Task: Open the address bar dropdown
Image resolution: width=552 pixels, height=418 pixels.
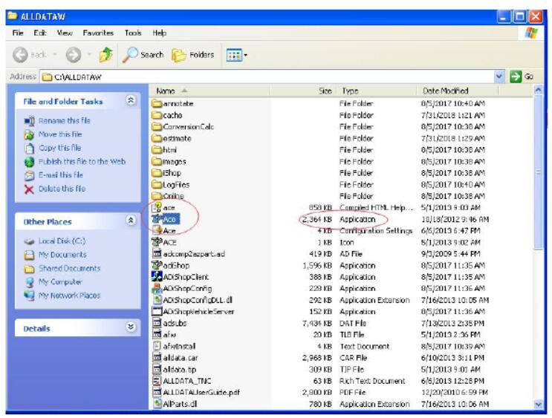Action: [499, 76]
